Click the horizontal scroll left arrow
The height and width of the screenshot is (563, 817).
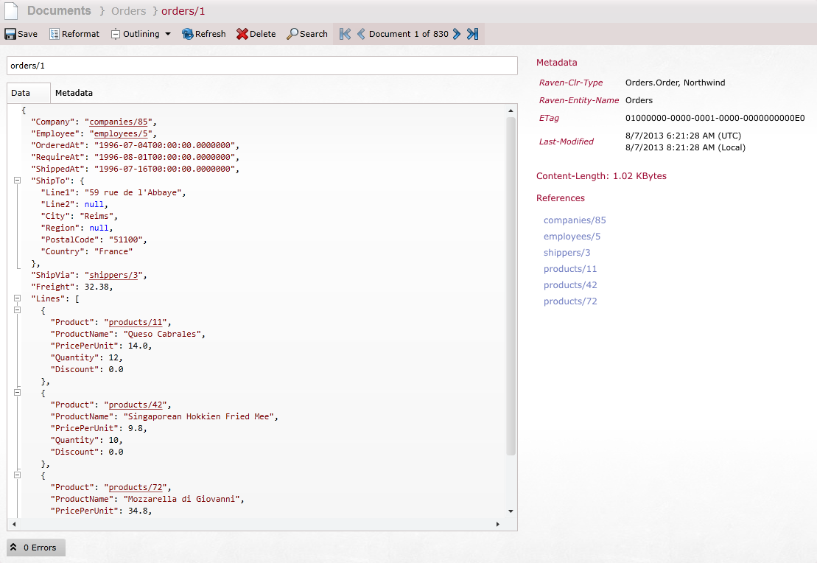coord(14,524)
